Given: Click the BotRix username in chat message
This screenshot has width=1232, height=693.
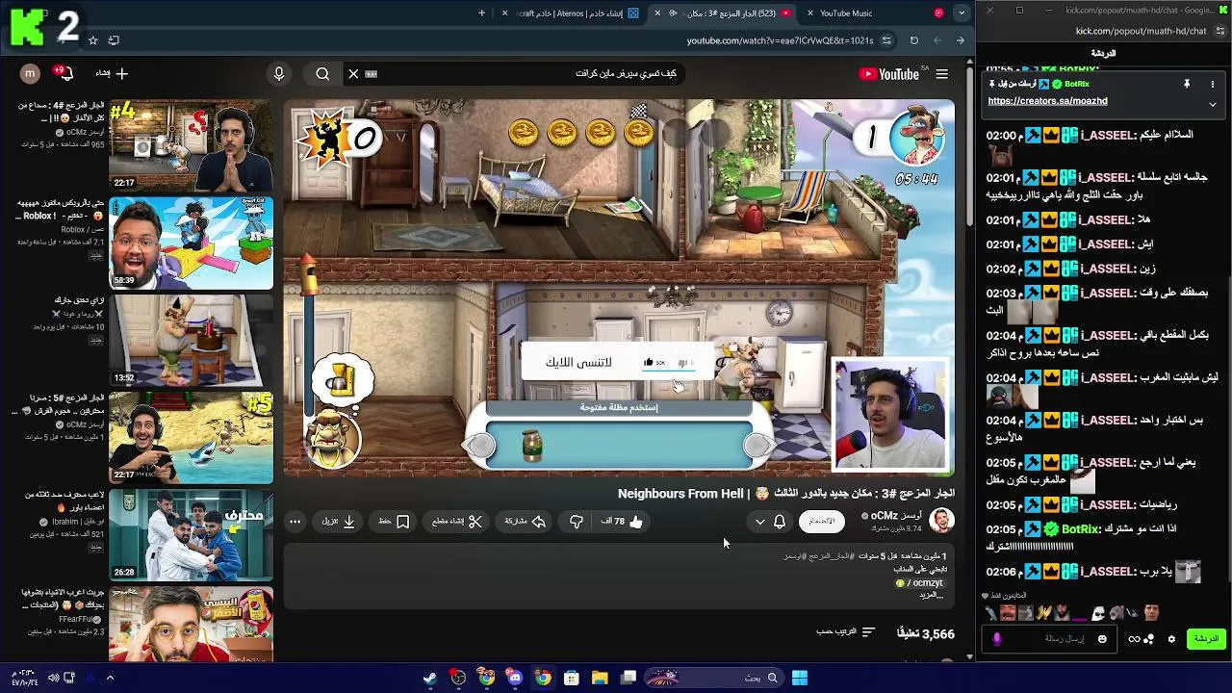Looking at the screenshot, I should click(1081, 529).
